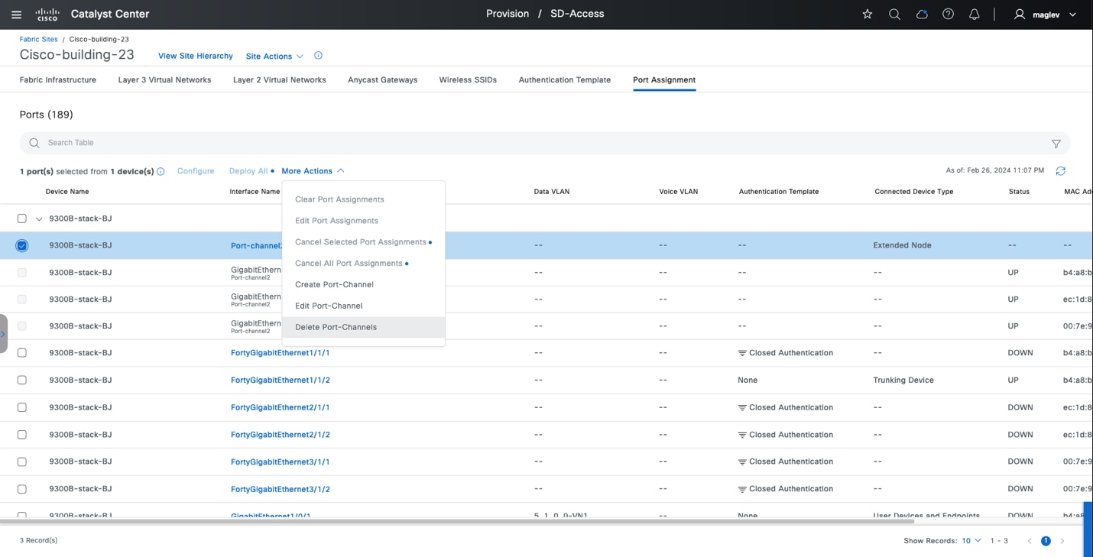The image size is (1093, 557).
Task: Click the cloud status icon
Action: (x=922, y=15)
